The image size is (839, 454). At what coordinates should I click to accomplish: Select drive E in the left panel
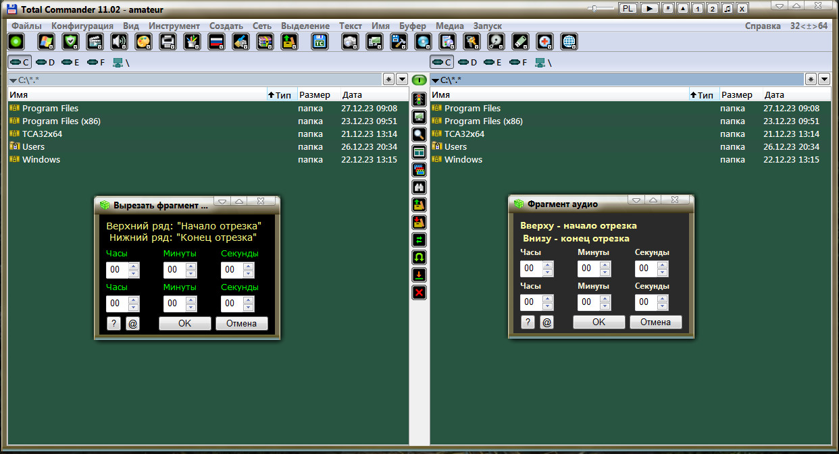click(71, 63)
